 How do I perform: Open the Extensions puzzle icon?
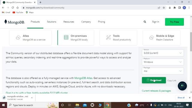coord(175,7)
